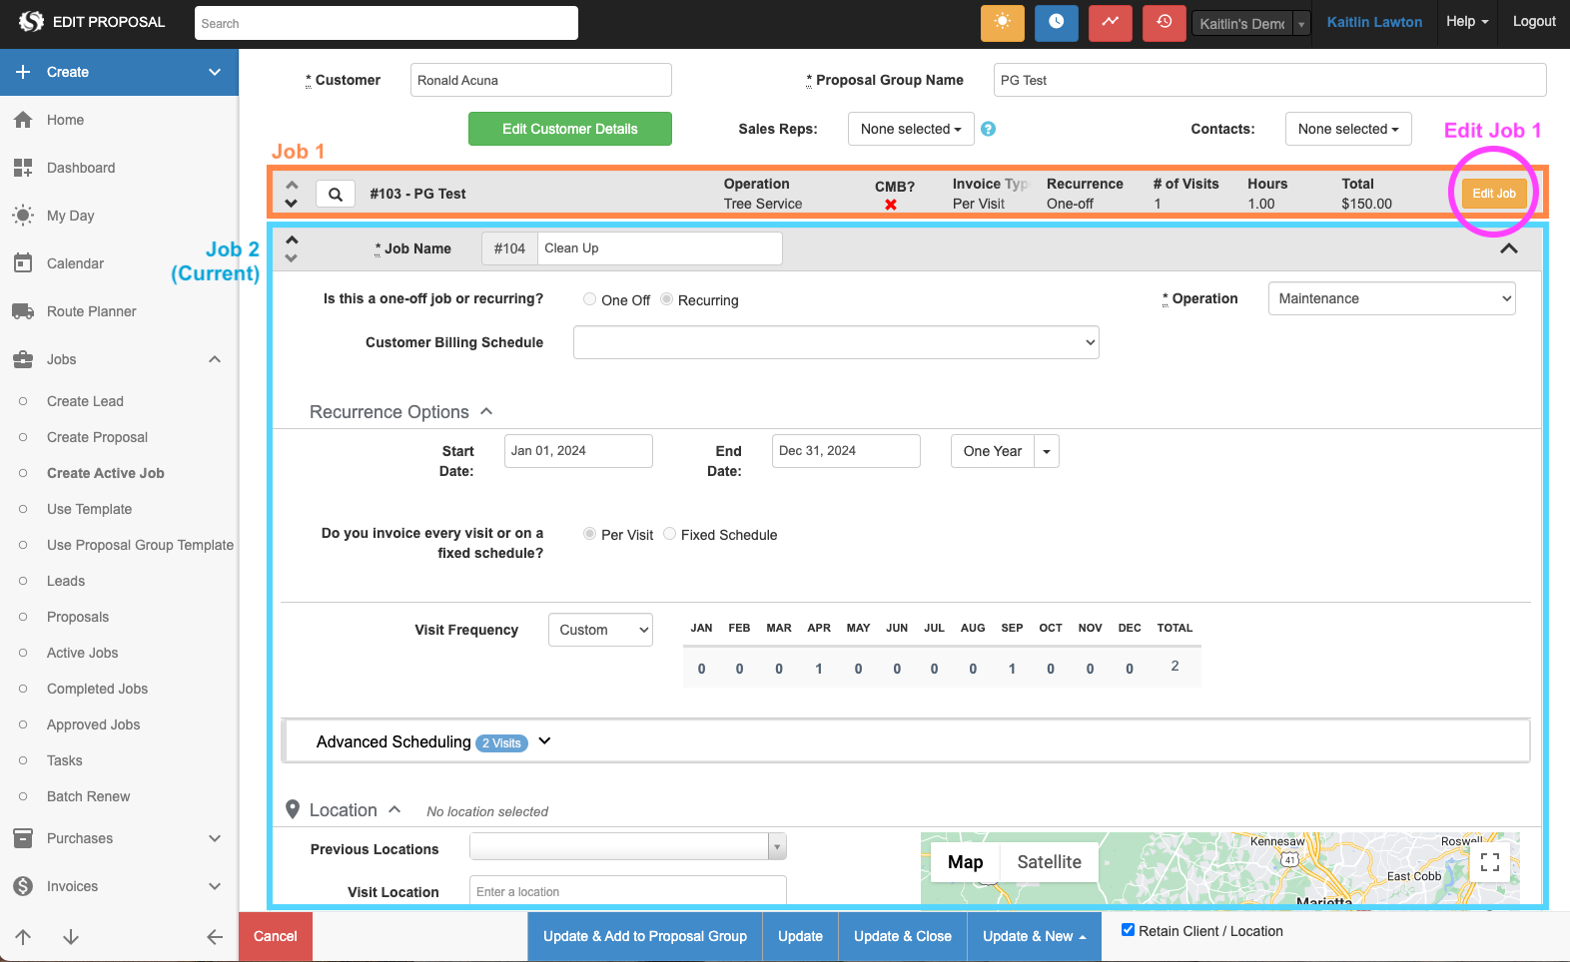Open the Operation Maintenance dropdown

pos(1391,298)
